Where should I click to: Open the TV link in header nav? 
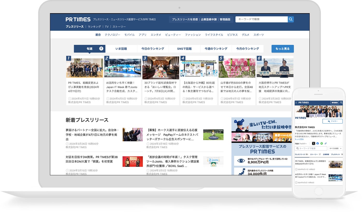tap(107, 27)
